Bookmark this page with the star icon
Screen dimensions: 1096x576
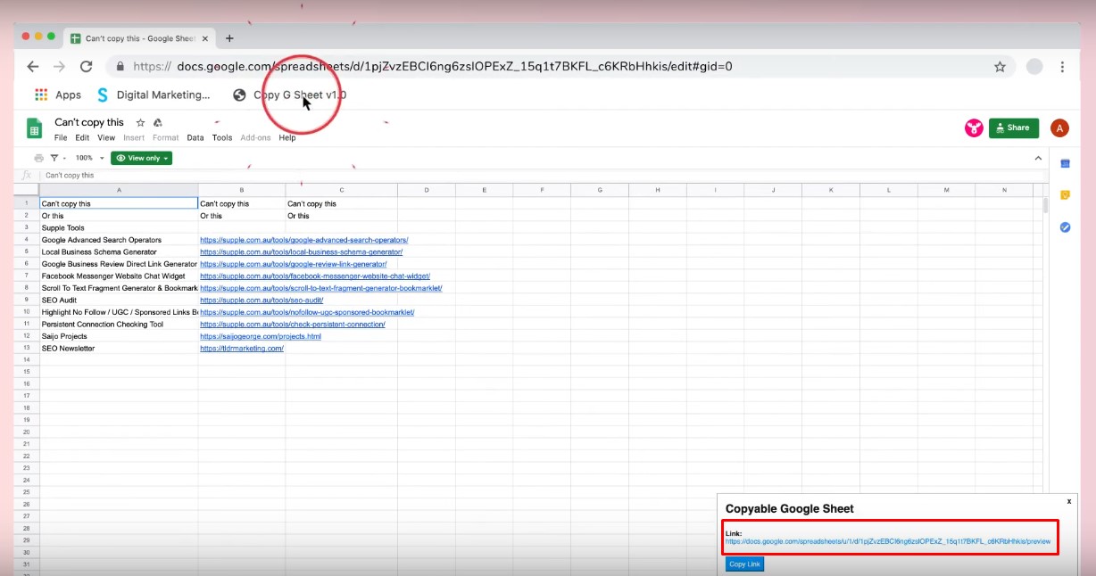coord(1000,66)
